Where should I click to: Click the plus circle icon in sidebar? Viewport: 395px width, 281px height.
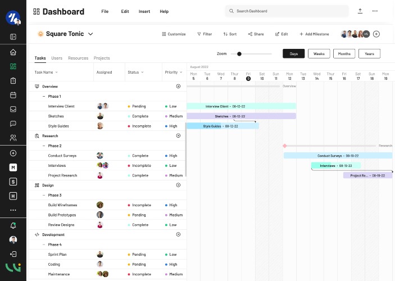[13, 153]
